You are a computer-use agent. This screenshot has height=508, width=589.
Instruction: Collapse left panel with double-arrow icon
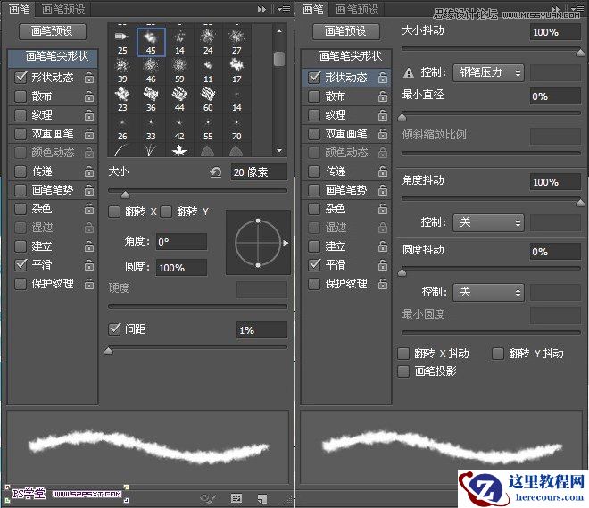(x=261, y=9)
